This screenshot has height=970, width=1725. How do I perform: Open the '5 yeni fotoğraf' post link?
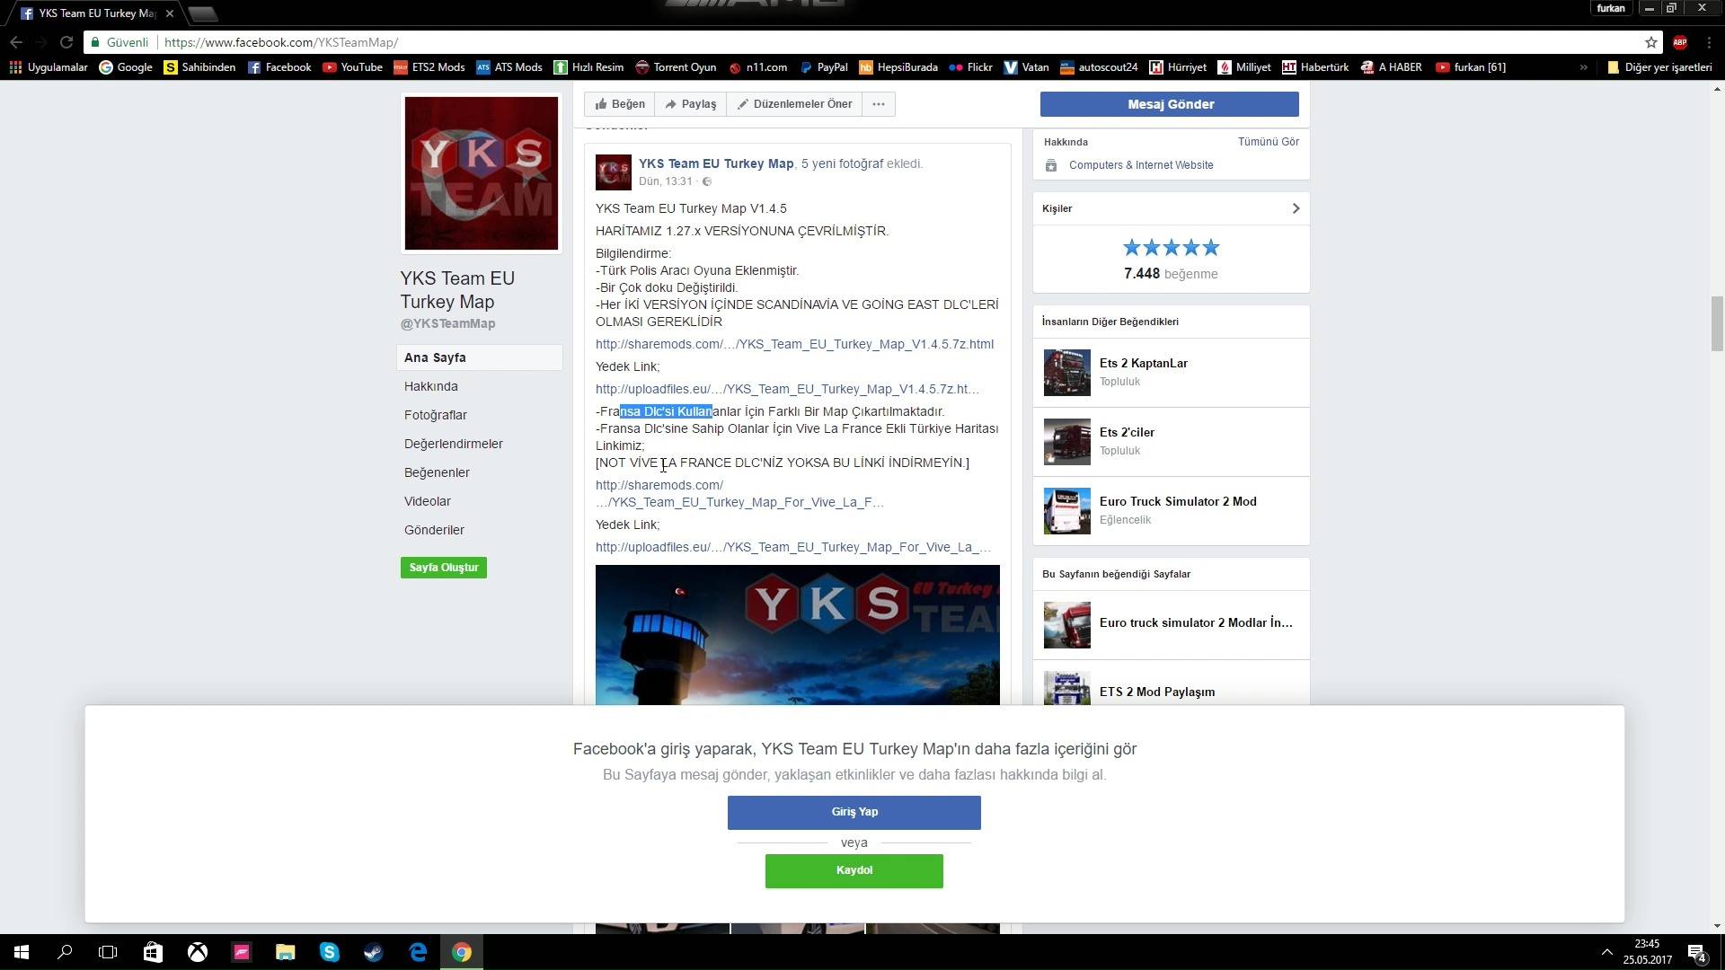pyautogui.click(x=842, y=163)
